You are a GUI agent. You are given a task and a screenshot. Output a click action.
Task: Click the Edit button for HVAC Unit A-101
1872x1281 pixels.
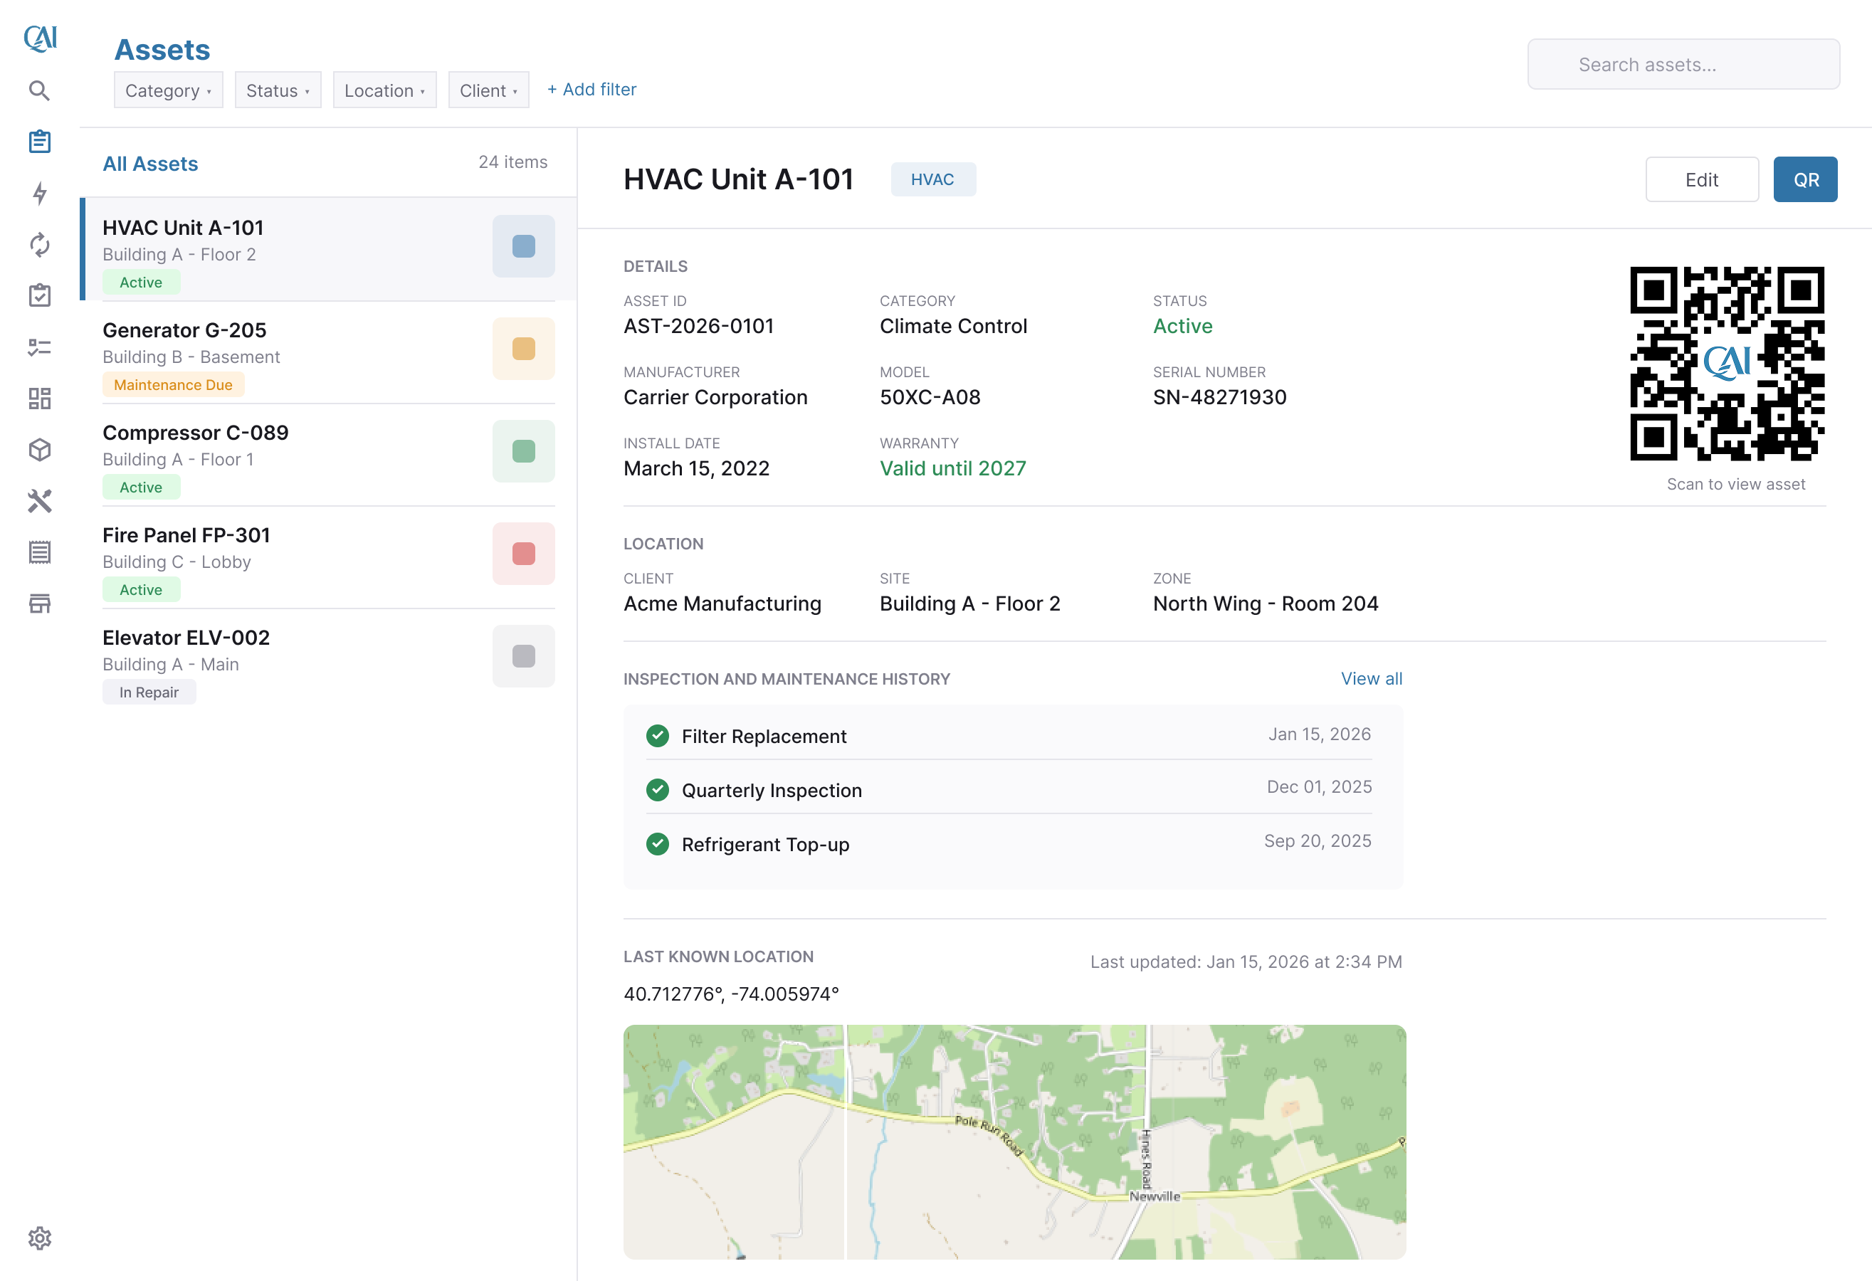point(1702,179)
